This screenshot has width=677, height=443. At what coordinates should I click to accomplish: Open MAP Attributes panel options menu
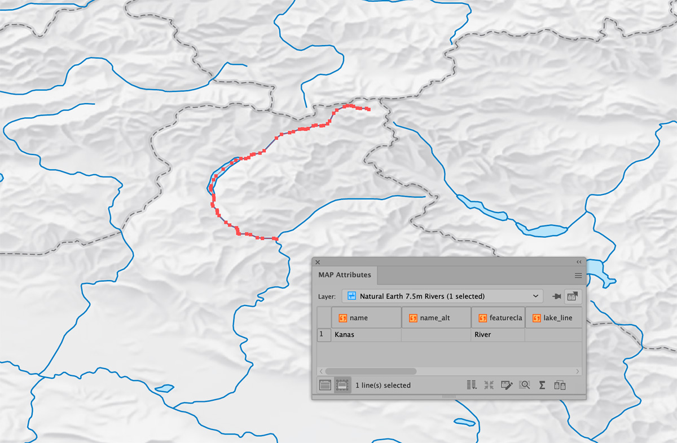click(578, 276)
